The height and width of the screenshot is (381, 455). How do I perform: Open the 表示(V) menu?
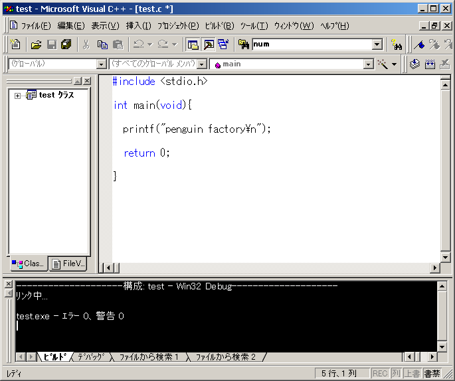(106, 26)
